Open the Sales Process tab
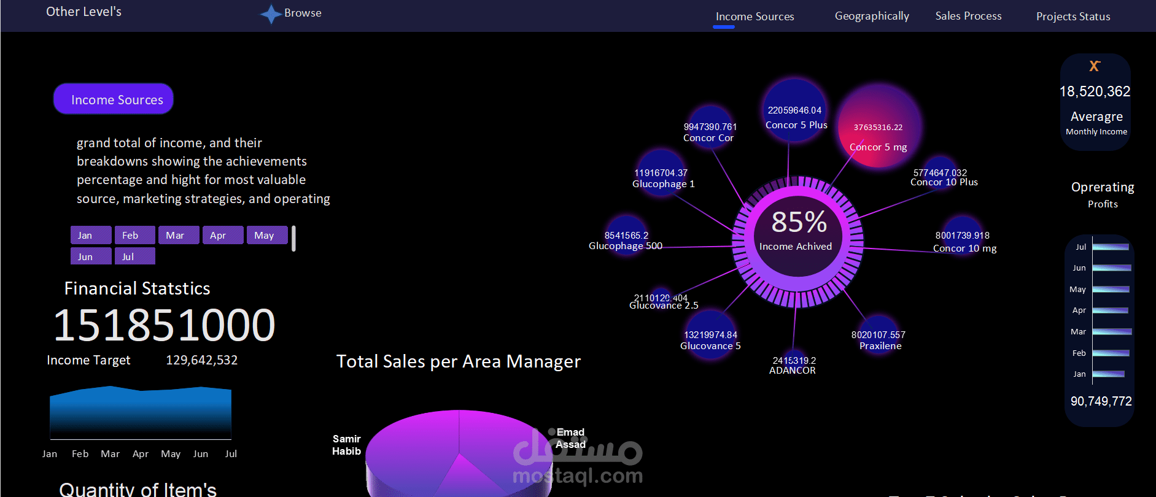The width and height of the screenshot is (1156, 497). pyautogui.click(x=968, y=16)
